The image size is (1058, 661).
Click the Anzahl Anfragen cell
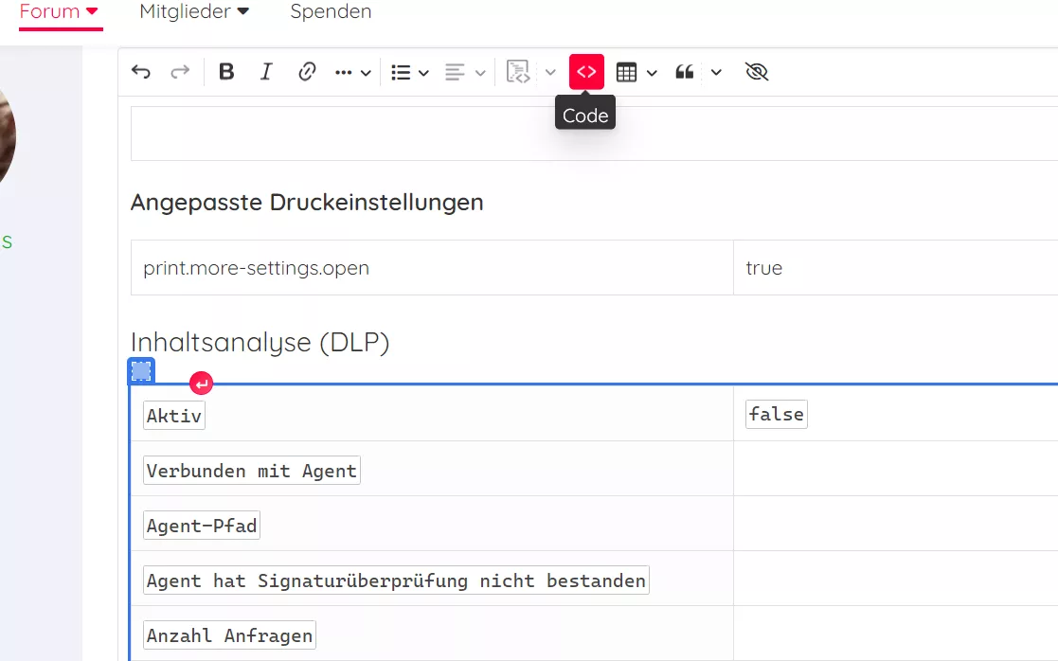(x=432, y=634)
